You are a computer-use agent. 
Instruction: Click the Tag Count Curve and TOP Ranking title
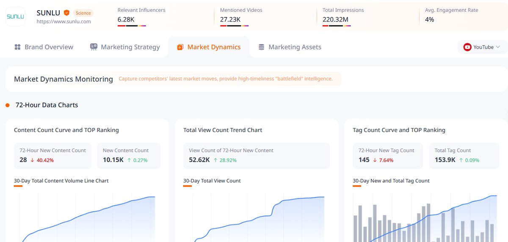tap(399, 130)
